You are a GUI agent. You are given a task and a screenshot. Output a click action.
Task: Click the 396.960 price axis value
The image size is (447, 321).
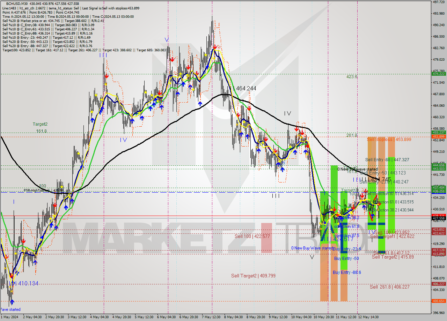(x=439, y=313)
